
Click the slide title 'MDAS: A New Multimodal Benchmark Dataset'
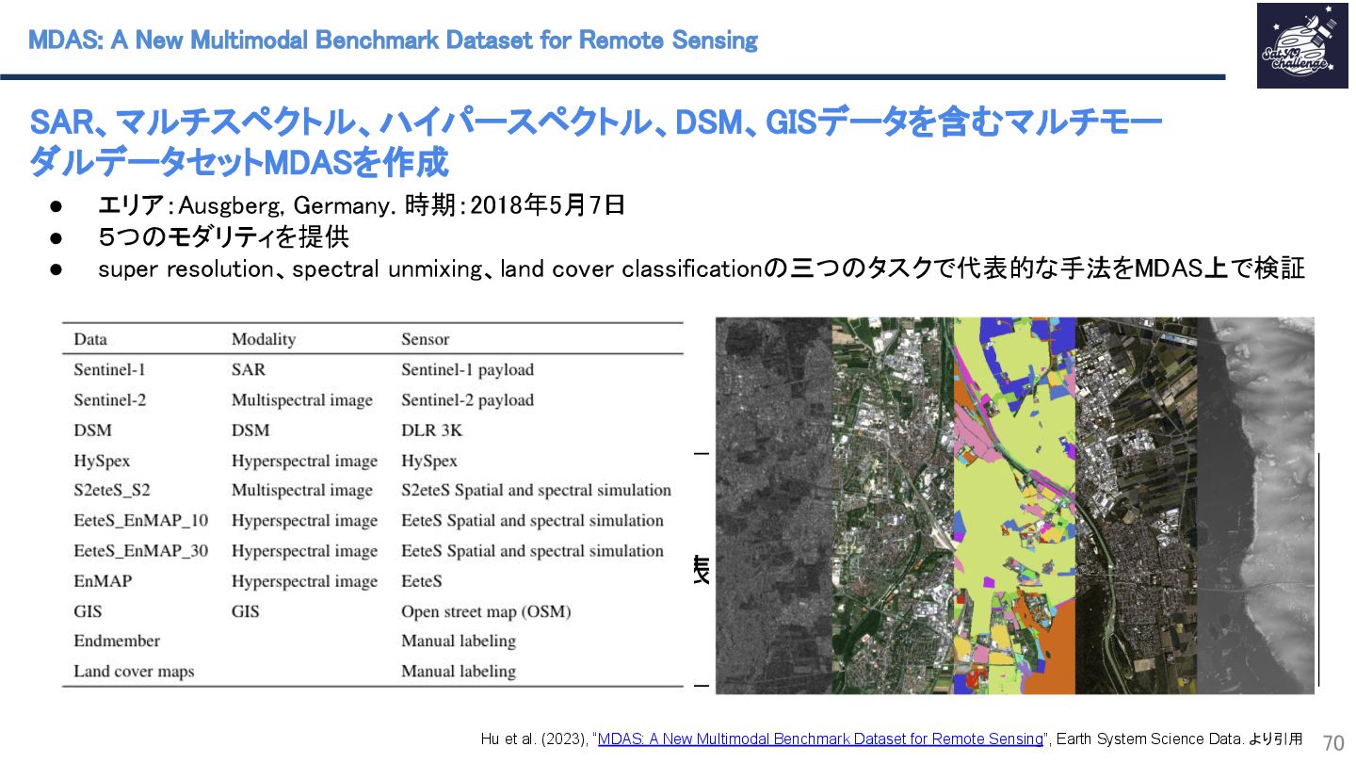(393, 41)
